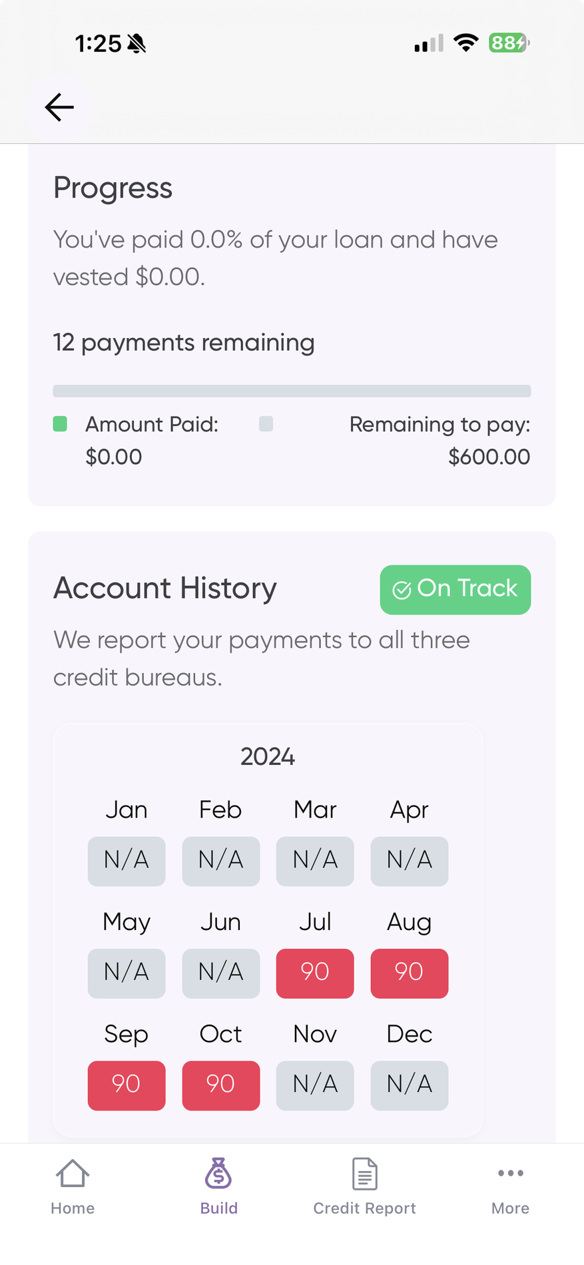Select the October 90 status cell

coord(221,1085)
